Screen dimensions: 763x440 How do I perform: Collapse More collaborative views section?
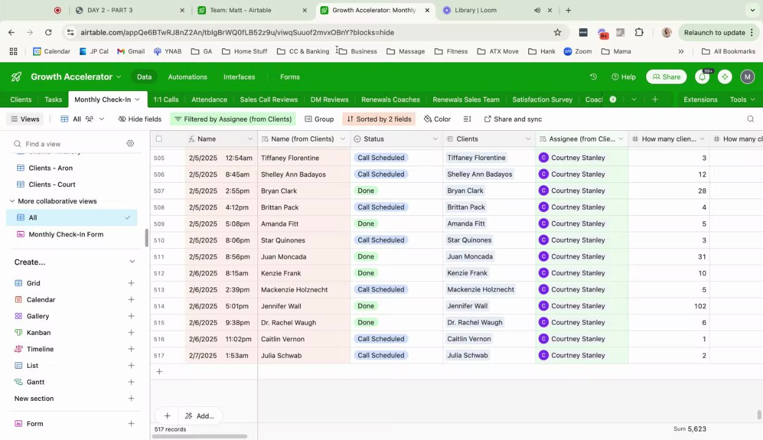pyautogui.click(x=12, y=201)
